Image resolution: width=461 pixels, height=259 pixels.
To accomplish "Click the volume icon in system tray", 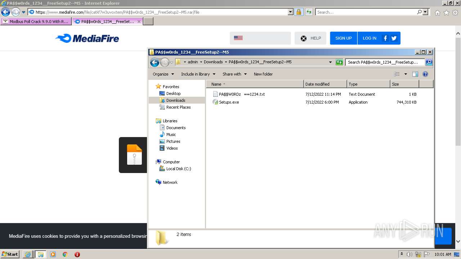I will [409, 254].
